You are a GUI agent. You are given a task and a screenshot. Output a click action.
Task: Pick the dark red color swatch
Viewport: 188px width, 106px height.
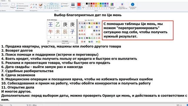point(91,4)
